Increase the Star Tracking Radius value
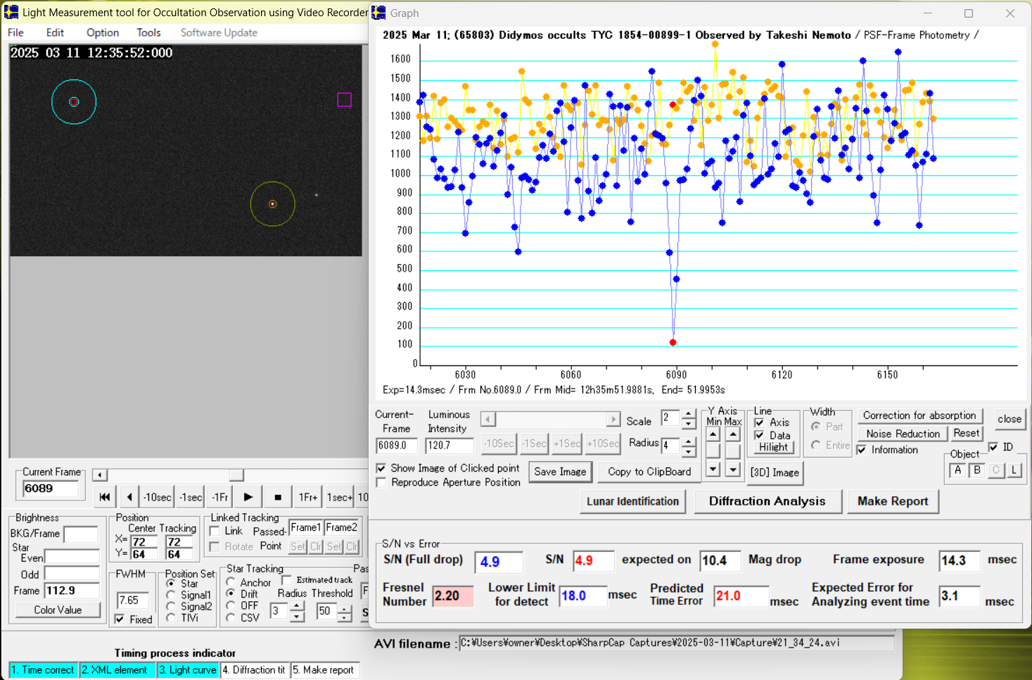The width and height of the screenshot is (1032, 680). (297, 605)
